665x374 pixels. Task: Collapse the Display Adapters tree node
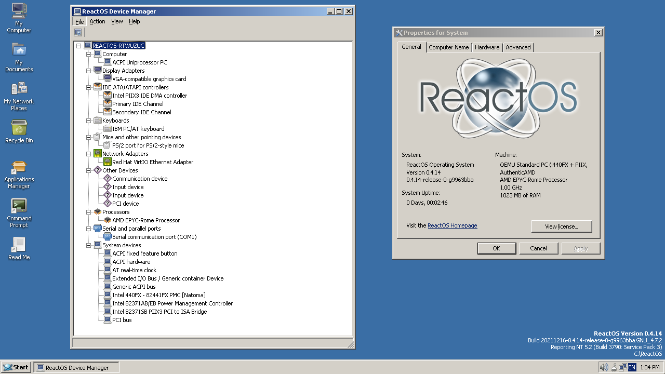tap(88, 70)
